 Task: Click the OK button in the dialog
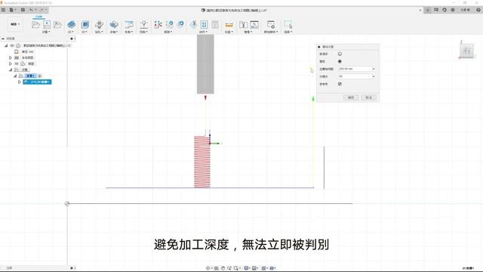tap(351, 97)
